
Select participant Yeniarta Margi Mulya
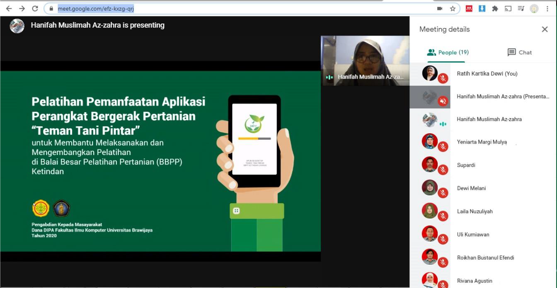483,142
